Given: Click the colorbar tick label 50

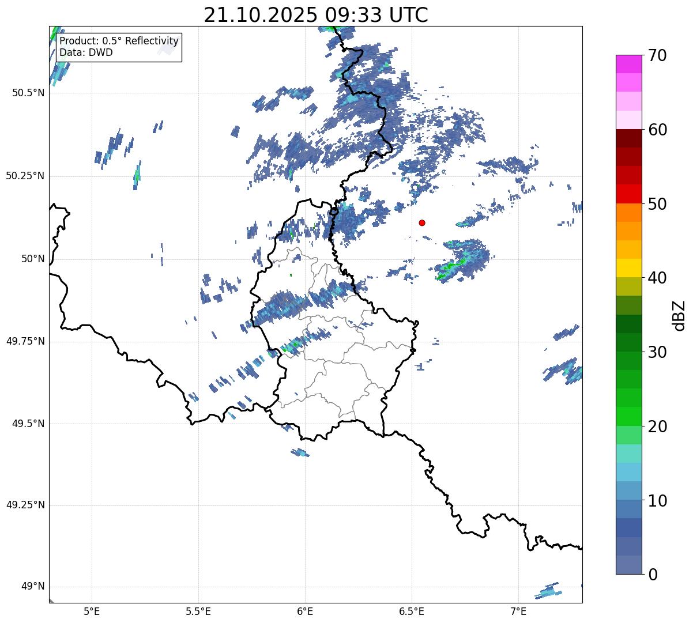Looking at the screenshot, I should coord(657,204).
